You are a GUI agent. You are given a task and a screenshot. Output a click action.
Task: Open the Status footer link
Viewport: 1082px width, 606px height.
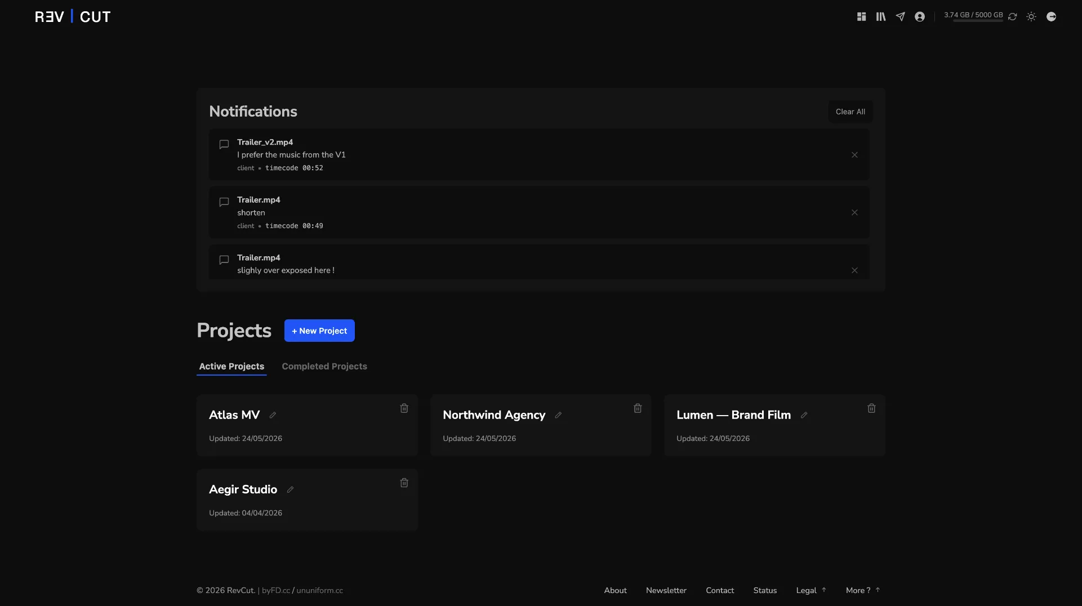pos(765,590)
